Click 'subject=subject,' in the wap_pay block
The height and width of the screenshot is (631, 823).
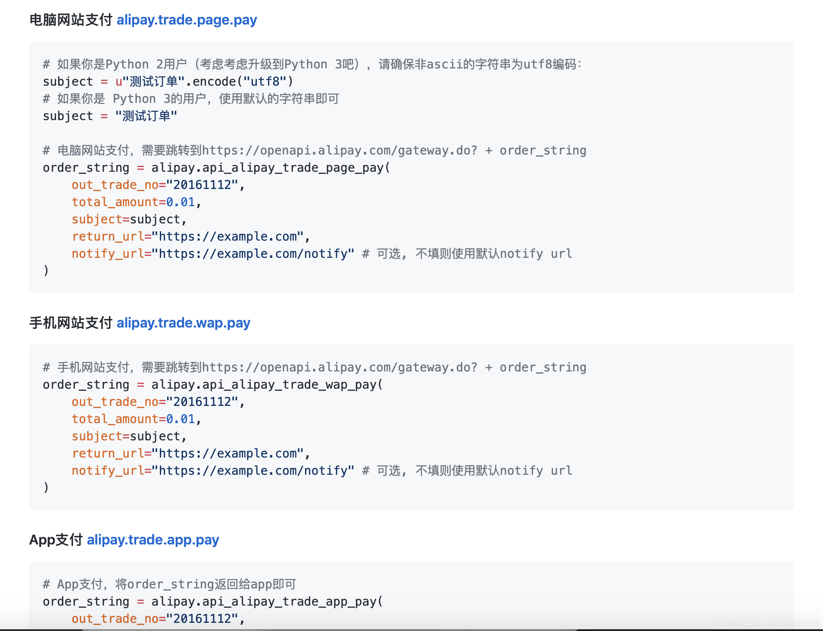click(129, 436)
